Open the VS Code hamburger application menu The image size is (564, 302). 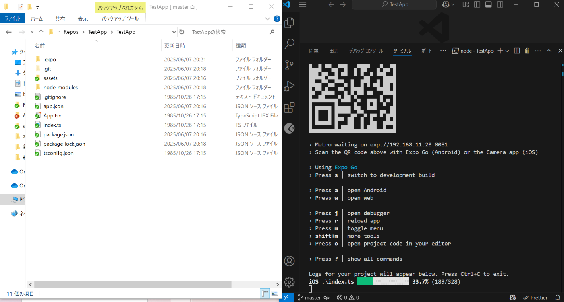(x=303, y=4)
